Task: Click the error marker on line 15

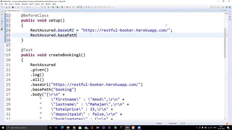Action: [5, 35]
